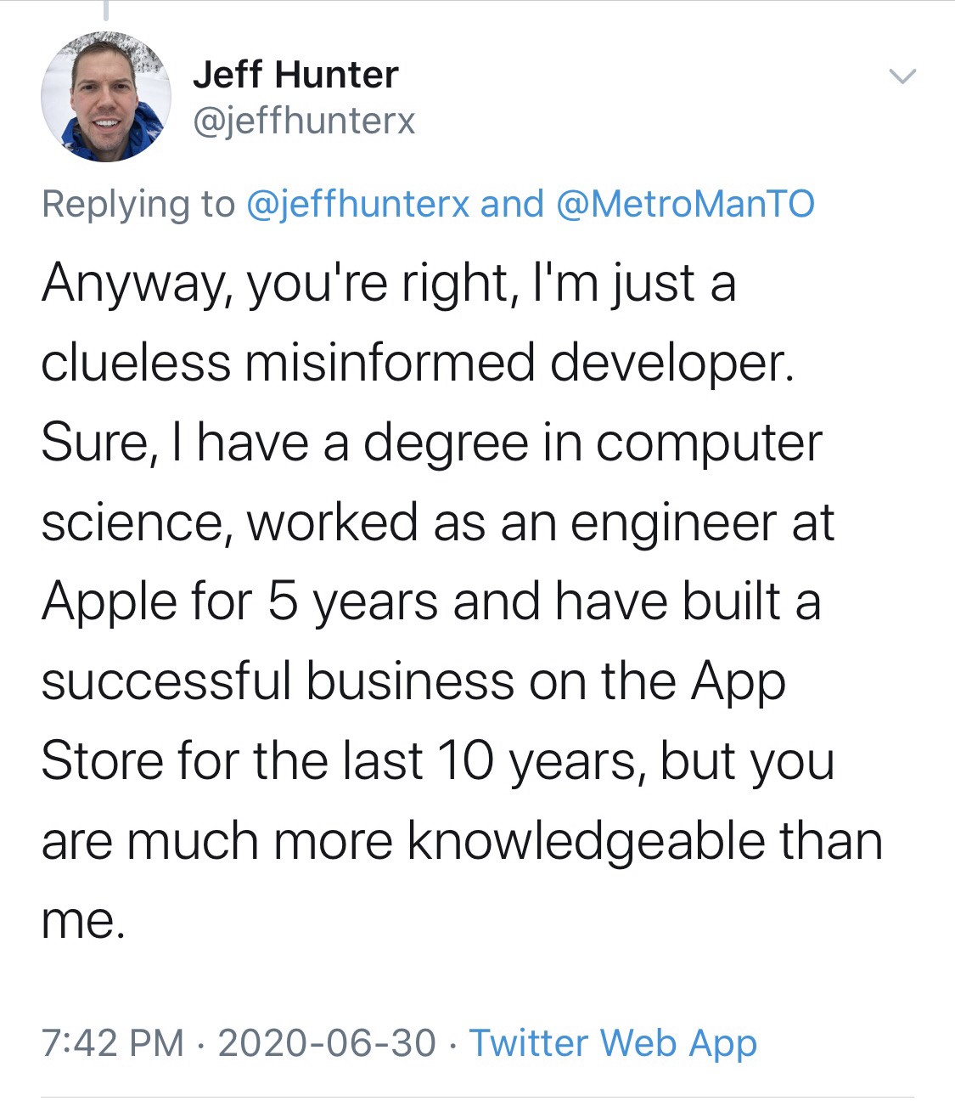This screenshot has height=1101, width=955.
Task: Click the 7:42 PM timestamp
Action: tap(112, 1042)
